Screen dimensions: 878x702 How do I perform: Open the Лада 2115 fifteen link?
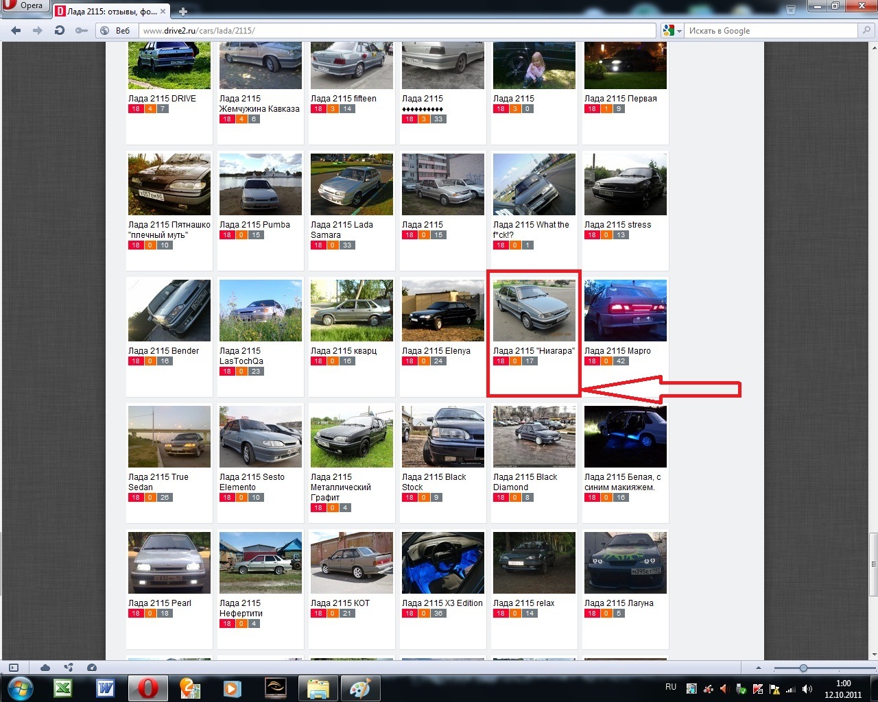[344, 99]
